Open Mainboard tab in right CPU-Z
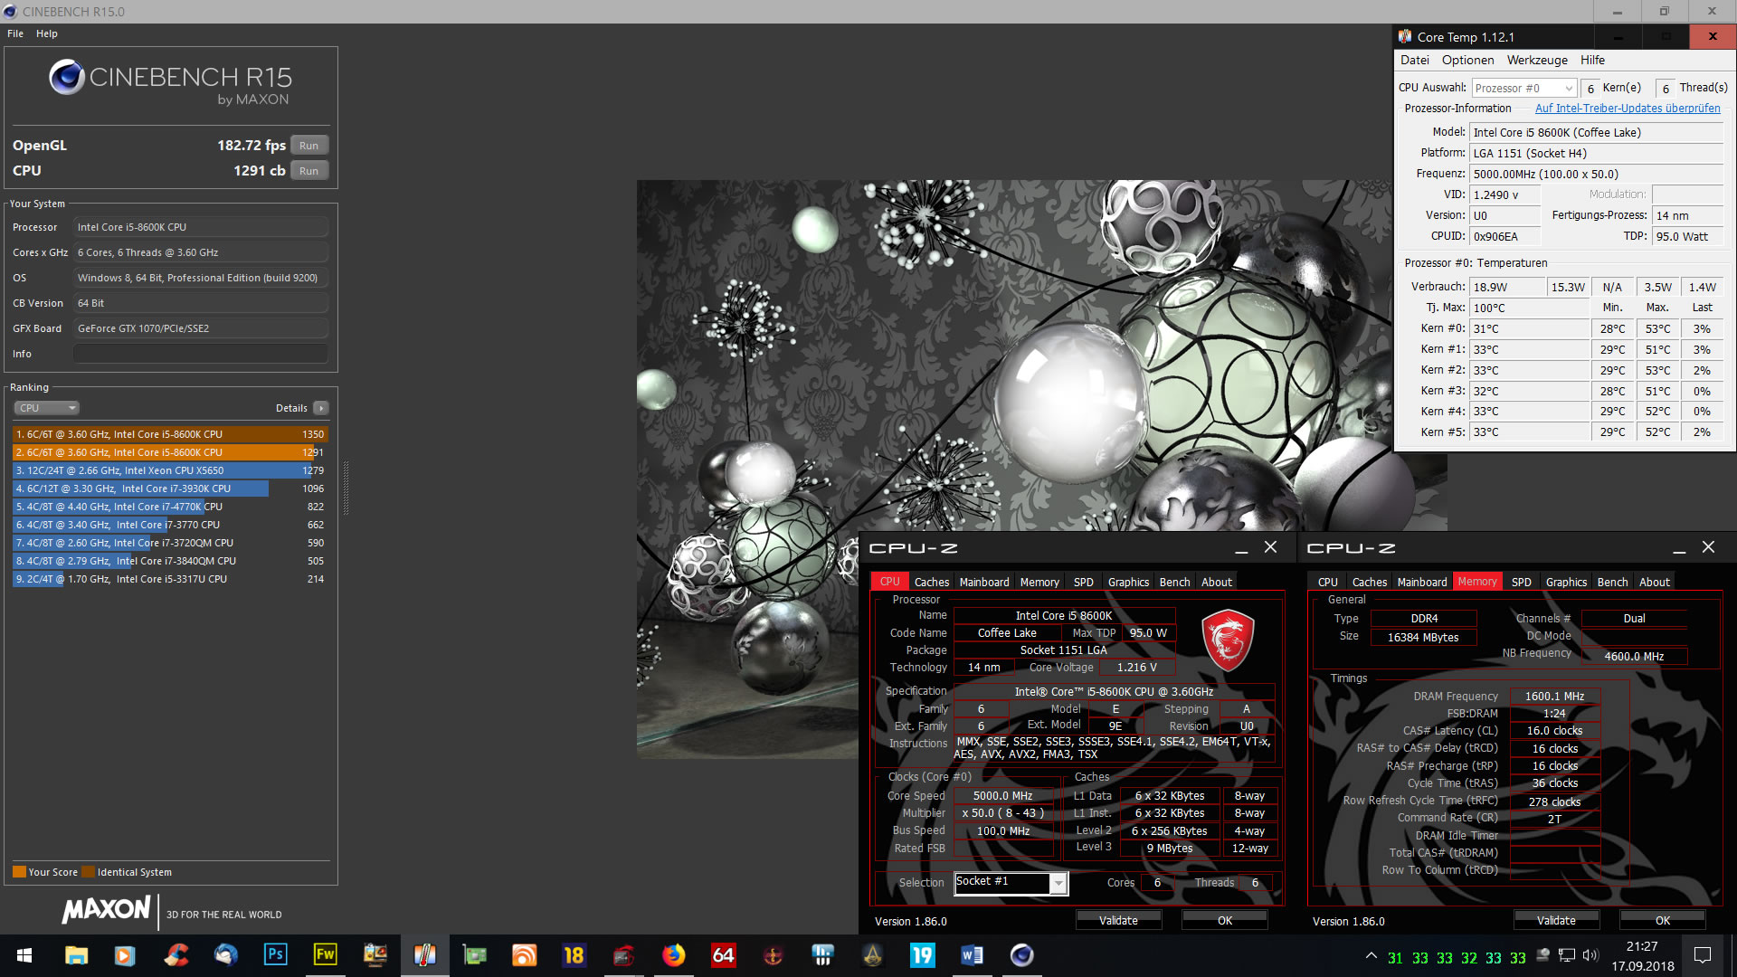This screenshot has width=1737, height=977. (1422, 582)
